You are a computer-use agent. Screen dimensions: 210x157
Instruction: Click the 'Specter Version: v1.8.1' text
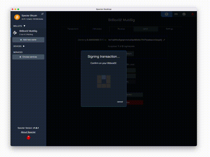coord(28,128)
